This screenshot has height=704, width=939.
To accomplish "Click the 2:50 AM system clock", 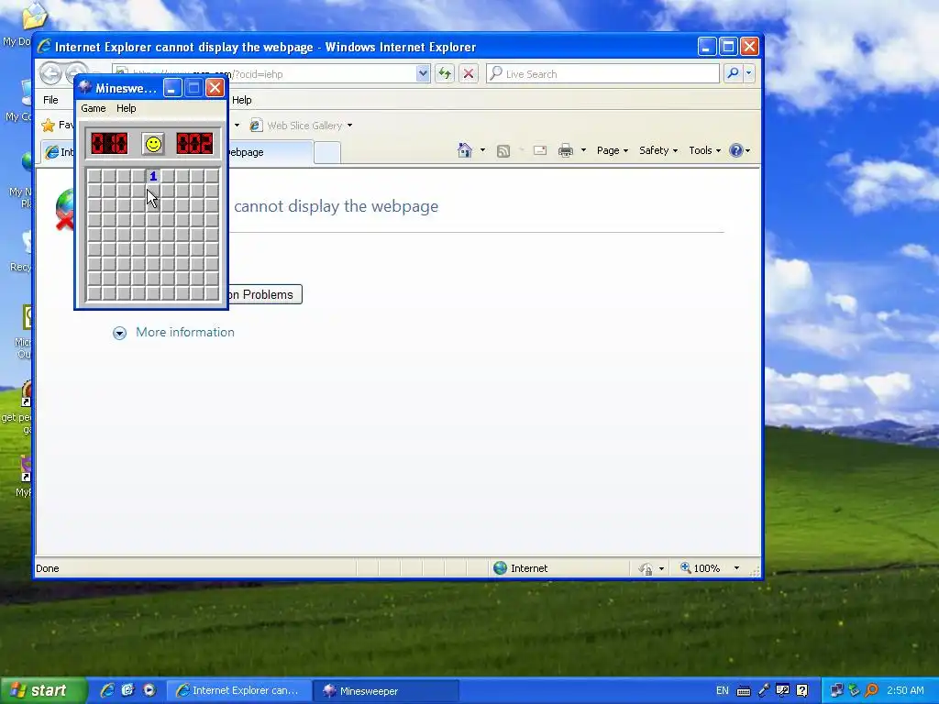I will tap(905, 691).
